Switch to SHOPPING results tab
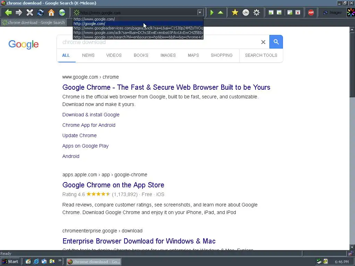 [x=222, y=55]
